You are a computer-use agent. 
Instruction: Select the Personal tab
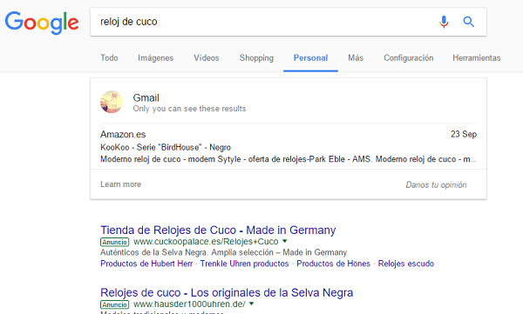pos(310,58)
